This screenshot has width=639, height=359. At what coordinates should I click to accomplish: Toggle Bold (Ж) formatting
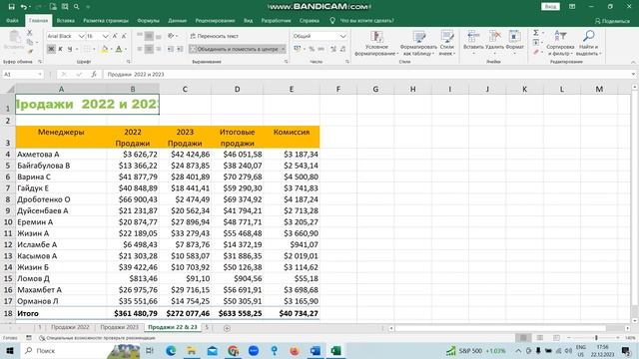pos(51,49)
